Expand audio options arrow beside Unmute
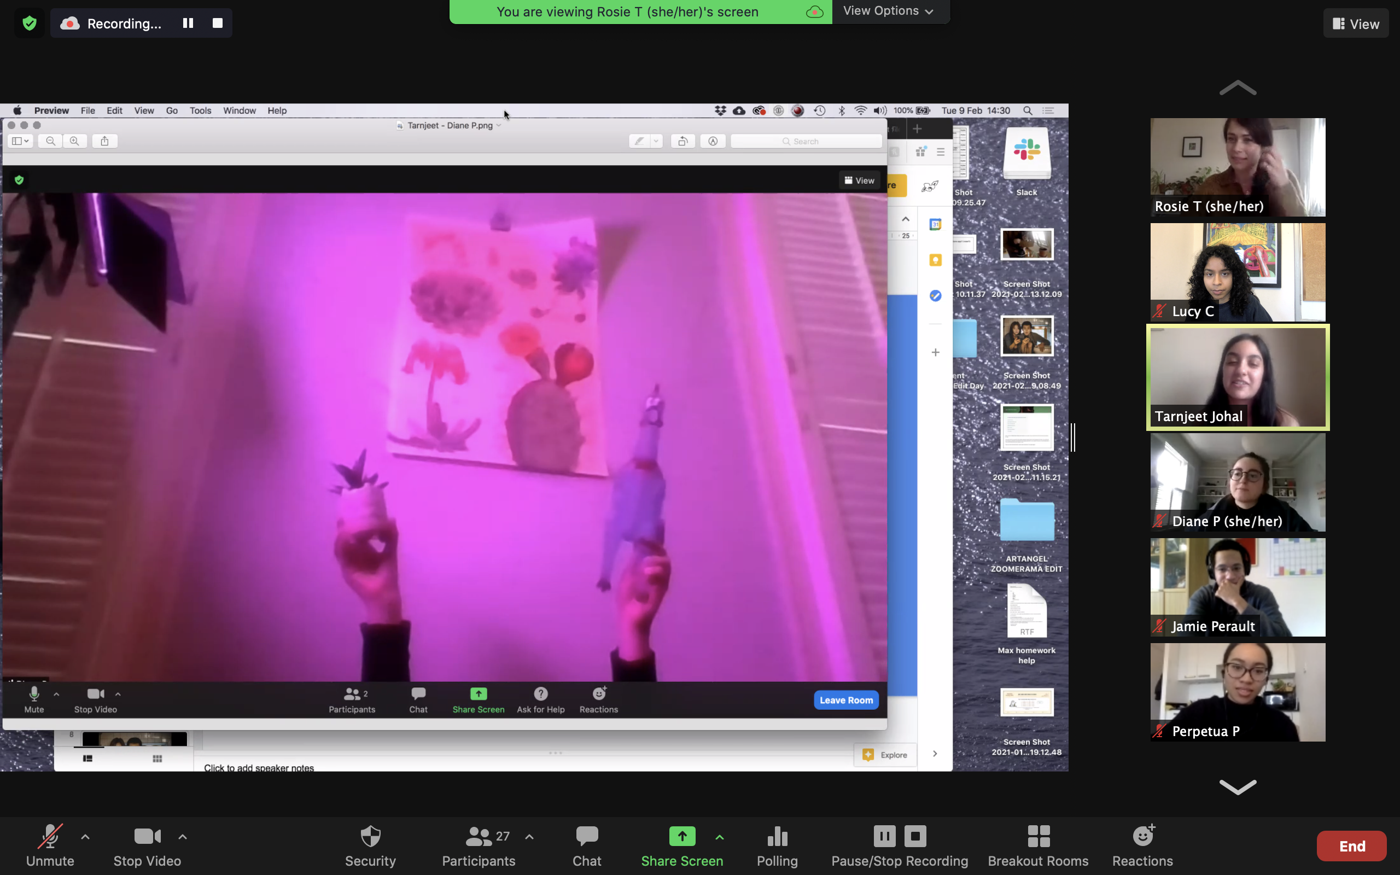The height and width of the screenshot is (875, 1400). [x=85, y=836]
